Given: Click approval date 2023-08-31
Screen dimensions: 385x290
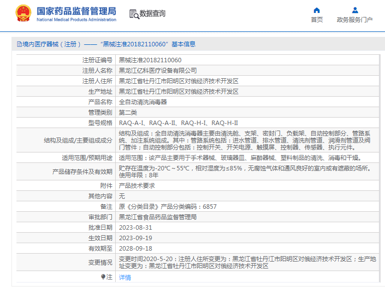Looking at the screenshot, I should (136, 228).
